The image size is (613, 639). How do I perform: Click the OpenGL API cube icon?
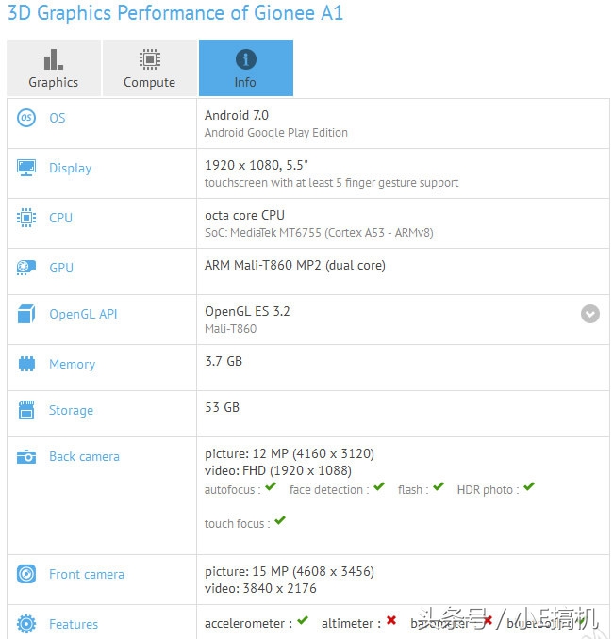point(26,314)
